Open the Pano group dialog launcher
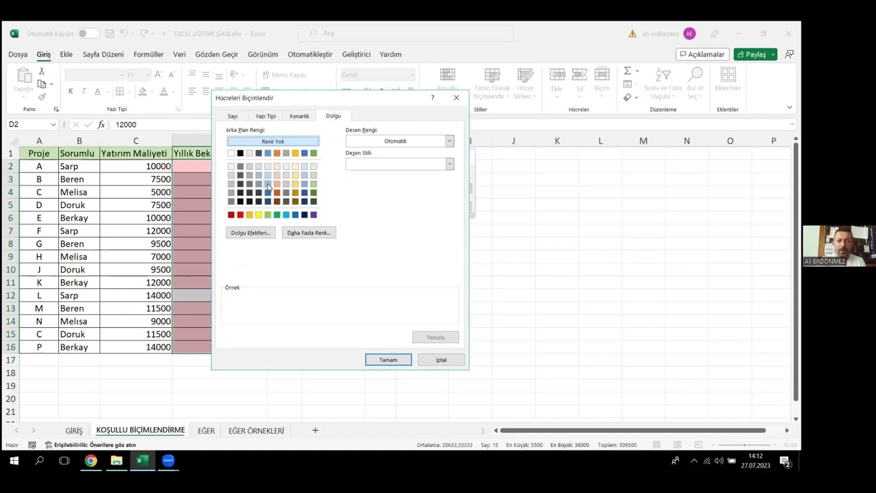This screenshot has height=493, width=876. click(x=56, y=110)
